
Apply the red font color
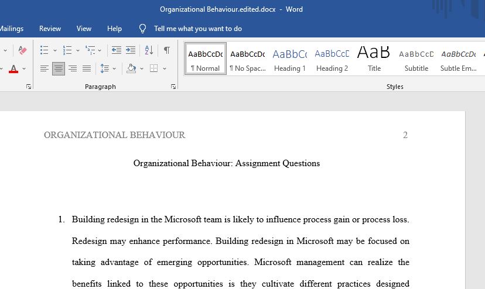pyautogui.click(x=13, y=68)
